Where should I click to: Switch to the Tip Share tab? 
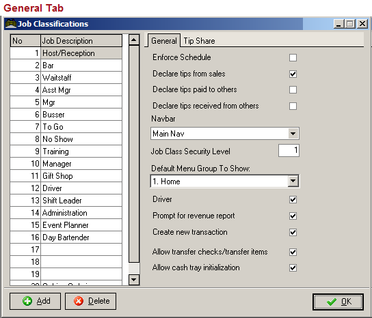199,41
